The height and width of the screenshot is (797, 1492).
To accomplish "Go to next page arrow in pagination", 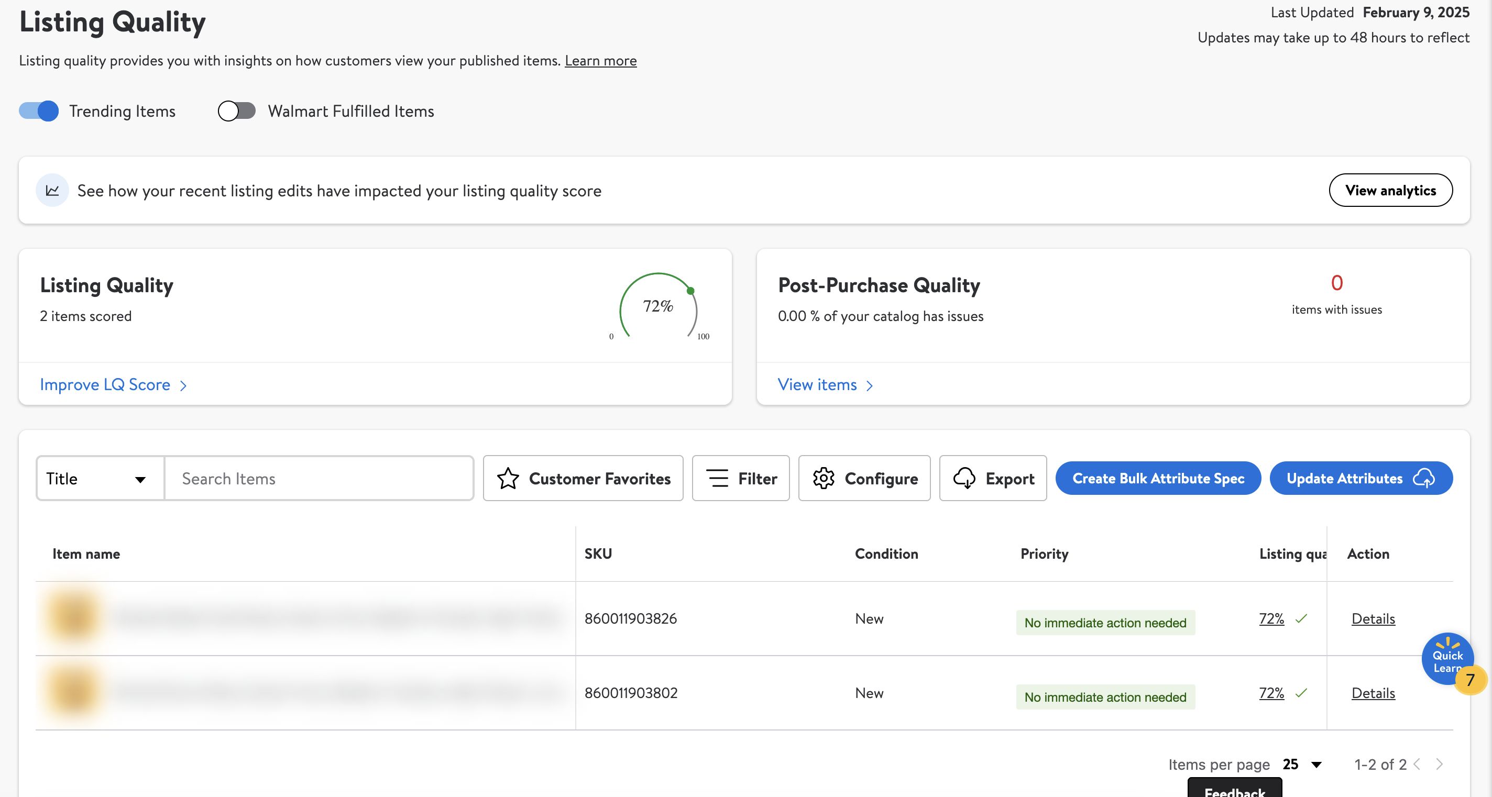I will [1439, 764].
